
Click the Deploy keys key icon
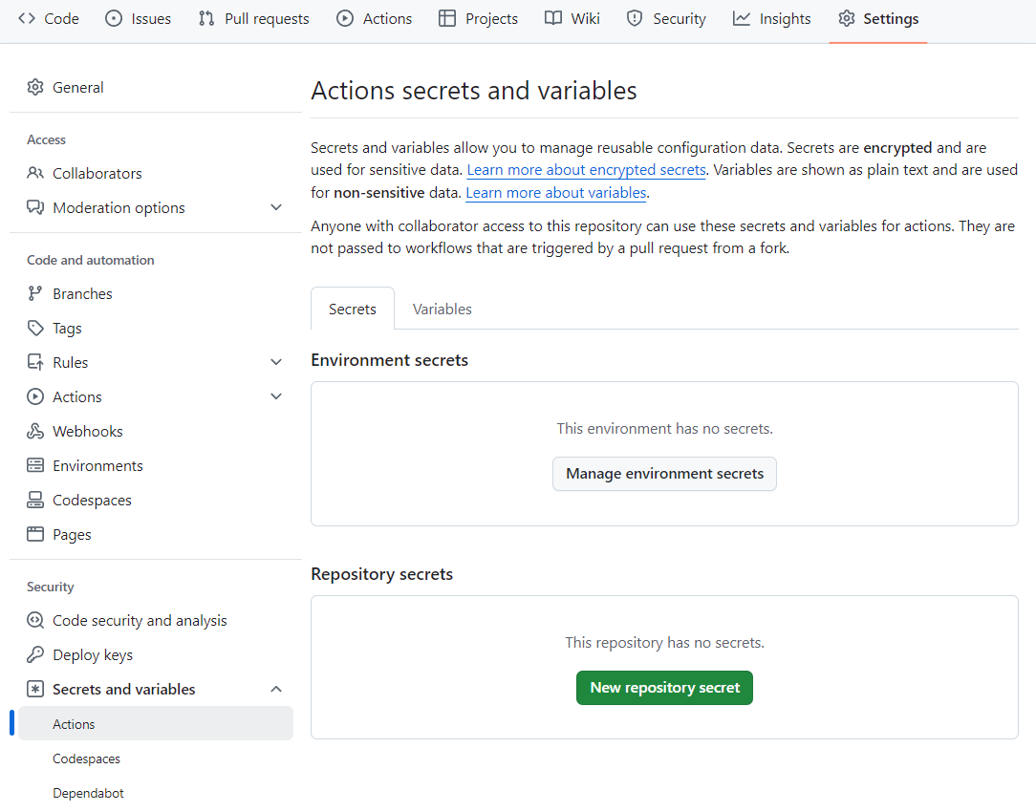tap(35, 654)
